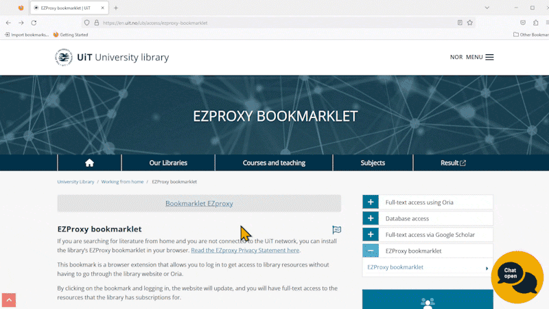
Task: Click the address bar URL field
Action: [279, 23]
